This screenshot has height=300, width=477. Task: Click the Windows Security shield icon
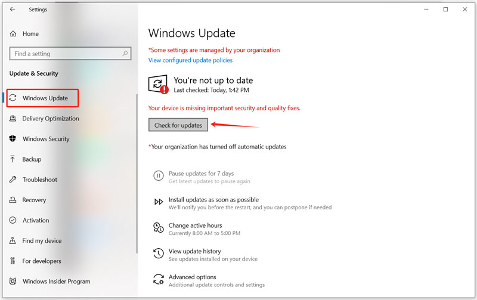click(13, 139)
